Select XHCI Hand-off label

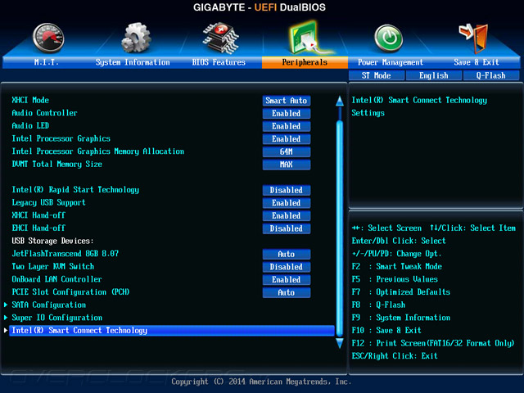pyautogui.click(x=38, y=215)
